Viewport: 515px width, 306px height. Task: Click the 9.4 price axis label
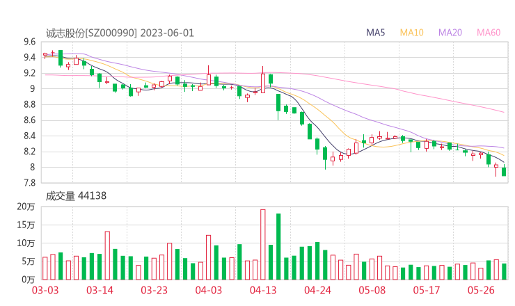(x=29, y=58)
